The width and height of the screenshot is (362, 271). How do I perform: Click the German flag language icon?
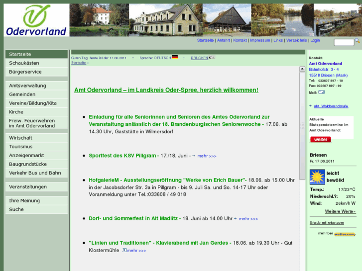point(175,57)
